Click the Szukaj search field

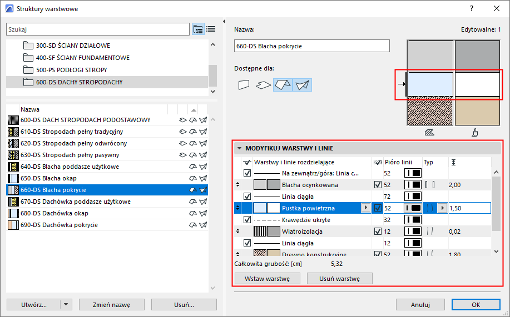[97, 29]
